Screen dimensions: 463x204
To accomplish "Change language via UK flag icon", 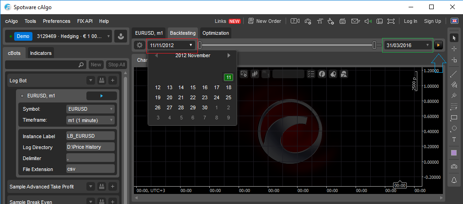I will pos(454,21).
